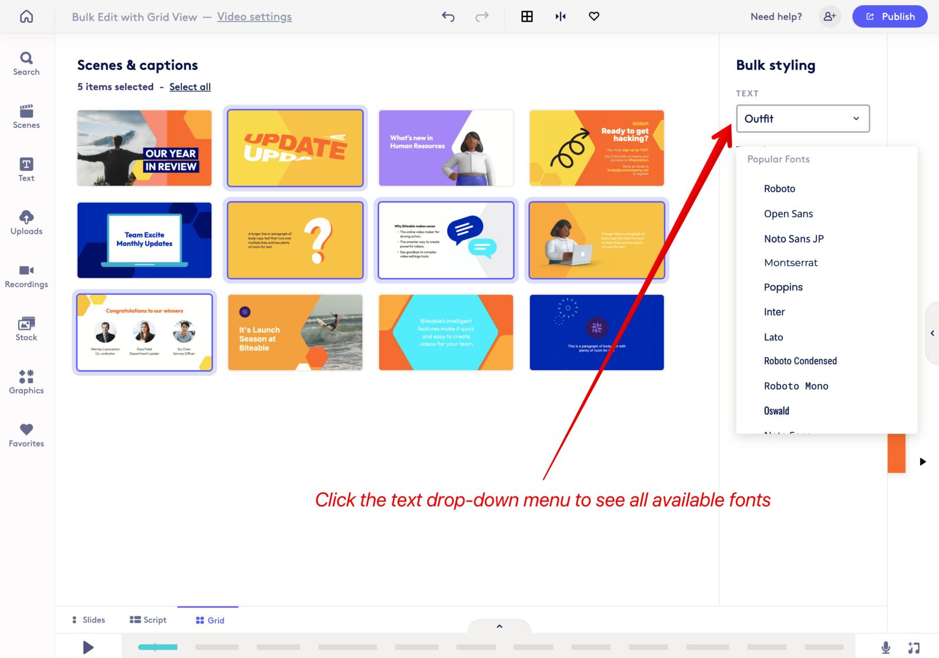939x658 pixels.
Task: Redo the last undone action
Action: pos(482,16)
